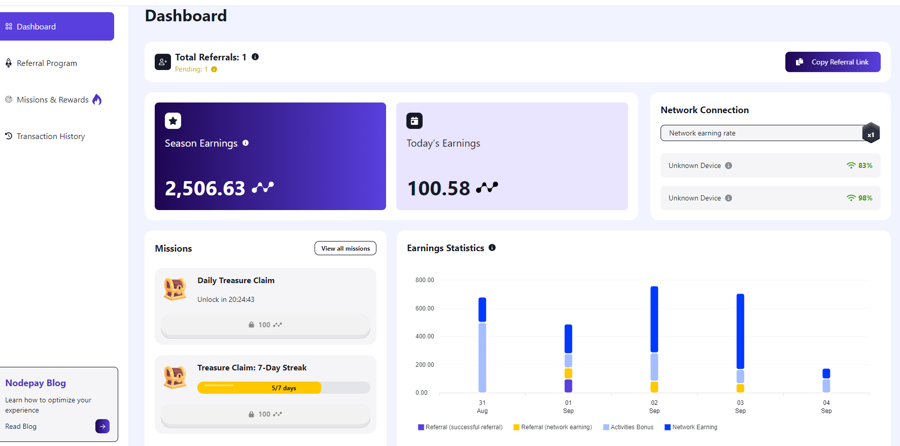The image size is (900, 446).
Task: Click the Daily Treasure Claim chest icon
Action: click(175, 289)
